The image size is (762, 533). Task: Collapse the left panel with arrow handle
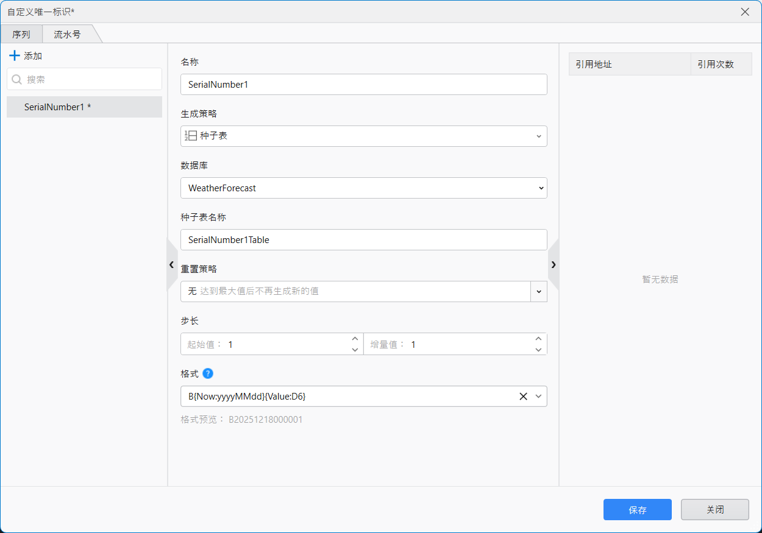pyautogui.click(x=172, y=264)
